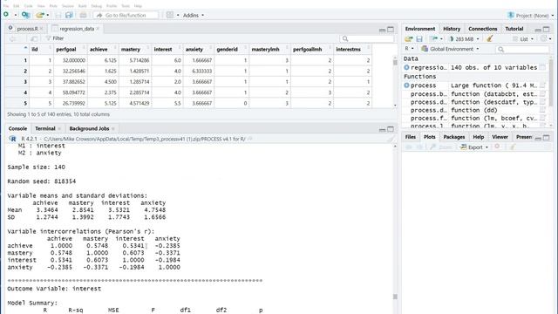Click the New File icon
558x314 pixels.
[x=6, y=15]
